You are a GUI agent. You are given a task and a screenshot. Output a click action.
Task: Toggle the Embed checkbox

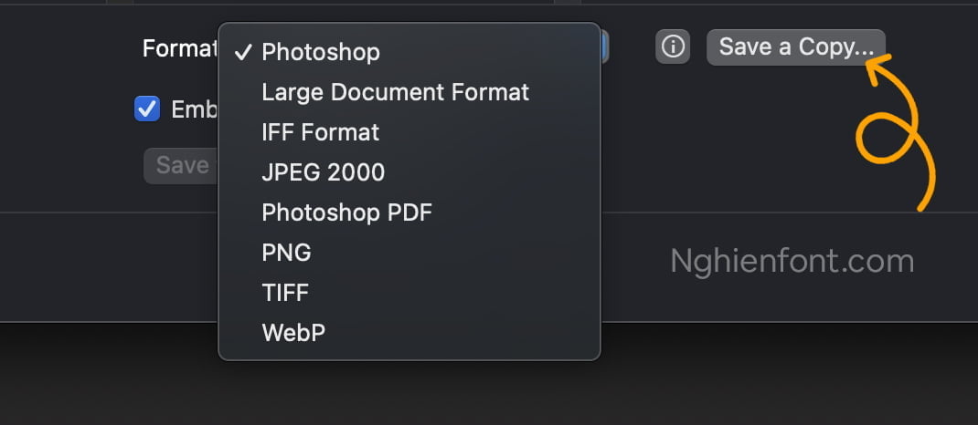(147, 109)
